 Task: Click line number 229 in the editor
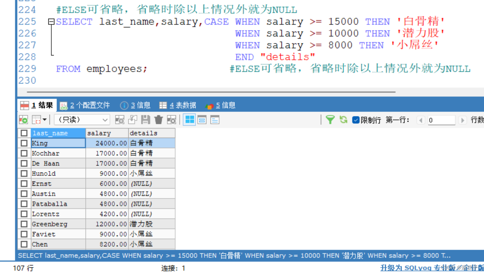click(x=27, y=69)
